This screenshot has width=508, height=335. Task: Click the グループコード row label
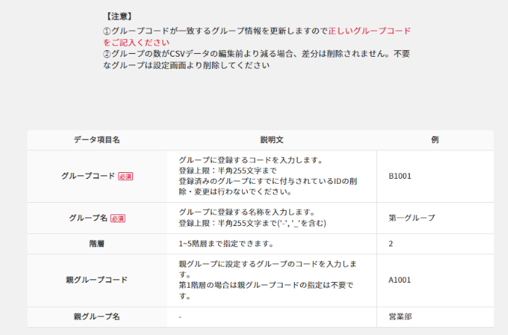pos(89,177)
